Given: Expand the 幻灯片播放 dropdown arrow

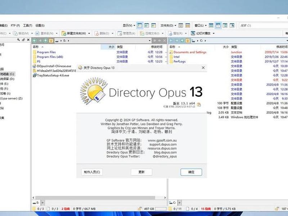Looking at the screenshot, I should point(213,33).
